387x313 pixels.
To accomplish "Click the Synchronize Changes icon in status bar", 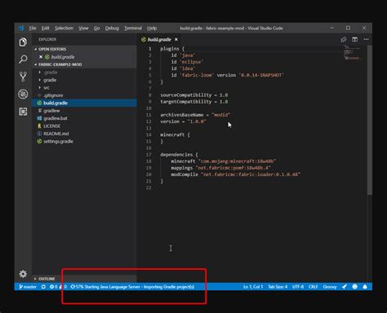I will coord(43,287).
